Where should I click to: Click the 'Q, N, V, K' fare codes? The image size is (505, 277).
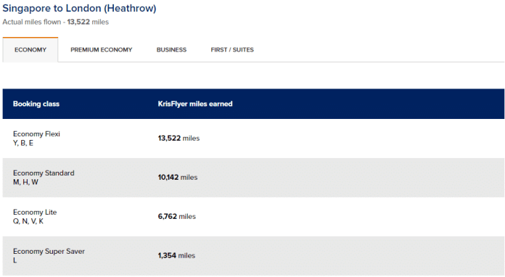[28, 221]
